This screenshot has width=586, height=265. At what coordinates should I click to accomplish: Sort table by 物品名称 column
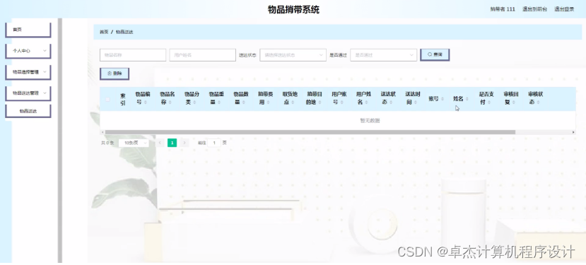[170, 102]
